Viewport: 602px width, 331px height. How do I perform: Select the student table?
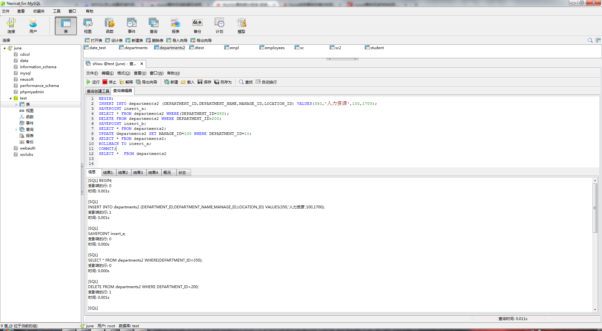point(374,48)
